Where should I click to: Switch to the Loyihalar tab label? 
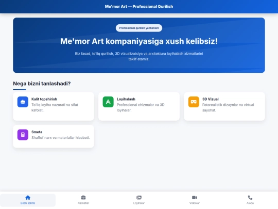(x=139, y=203)
